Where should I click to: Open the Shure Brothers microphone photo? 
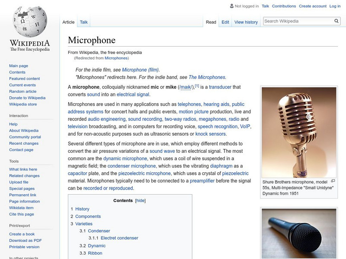click(x=299, y=133)
